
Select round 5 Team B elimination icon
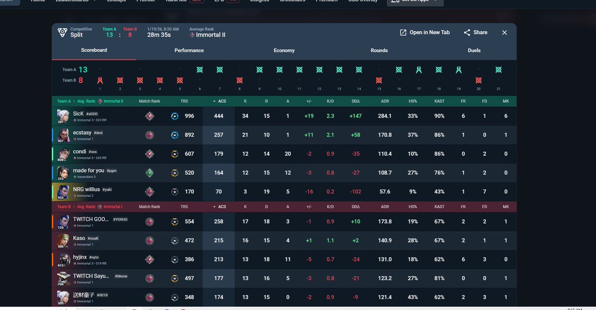tap(180, 80)
